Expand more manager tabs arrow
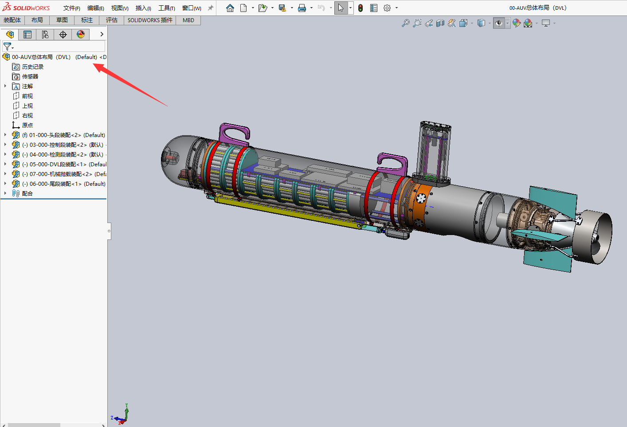The height and width of the screenshot is (427, 627). pyautogui.click(x=102, y=34)
